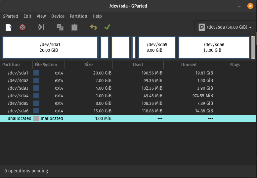Open the Partition menu
Image resolution: width=257 pixels, height=178 pixels.
[78, 16]
